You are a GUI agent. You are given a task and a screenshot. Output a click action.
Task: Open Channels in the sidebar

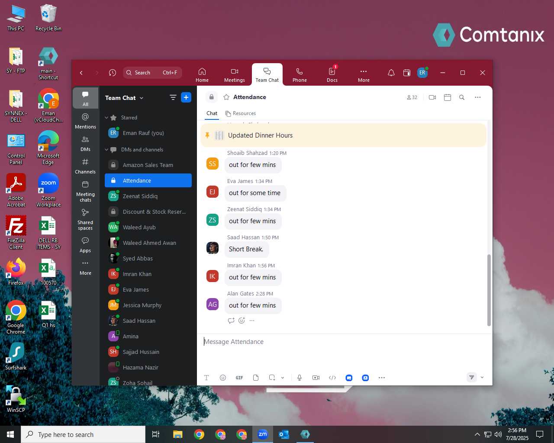click(x=85, y=166)
